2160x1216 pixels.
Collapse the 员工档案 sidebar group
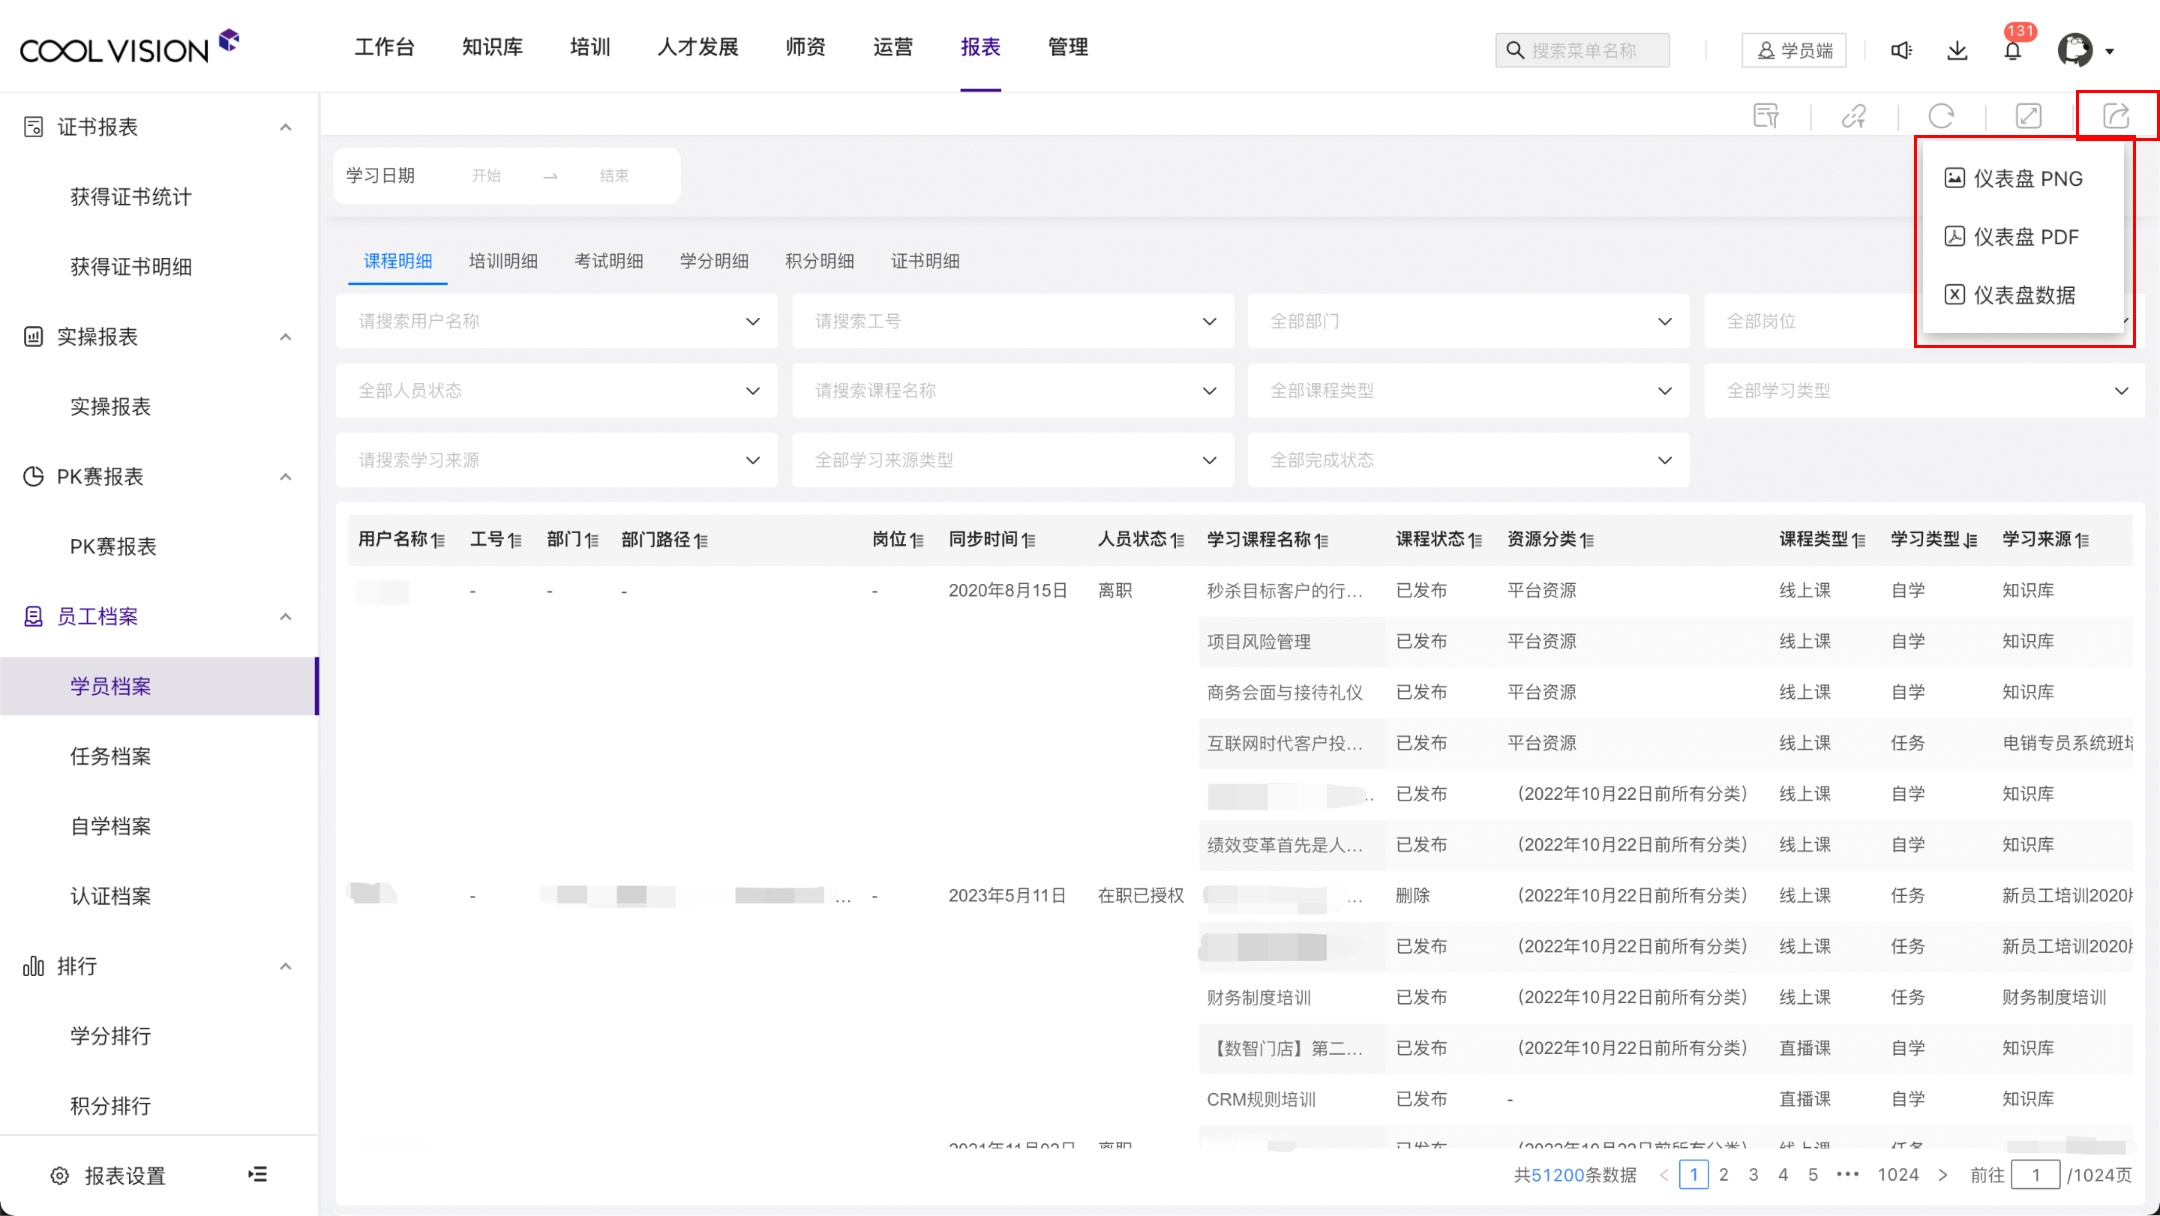click(285, 617)
